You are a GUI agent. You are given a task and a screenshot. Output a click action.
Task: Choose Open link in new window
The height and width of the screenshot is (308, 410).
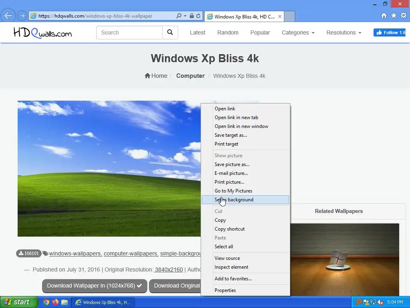[x=245, y=126]
